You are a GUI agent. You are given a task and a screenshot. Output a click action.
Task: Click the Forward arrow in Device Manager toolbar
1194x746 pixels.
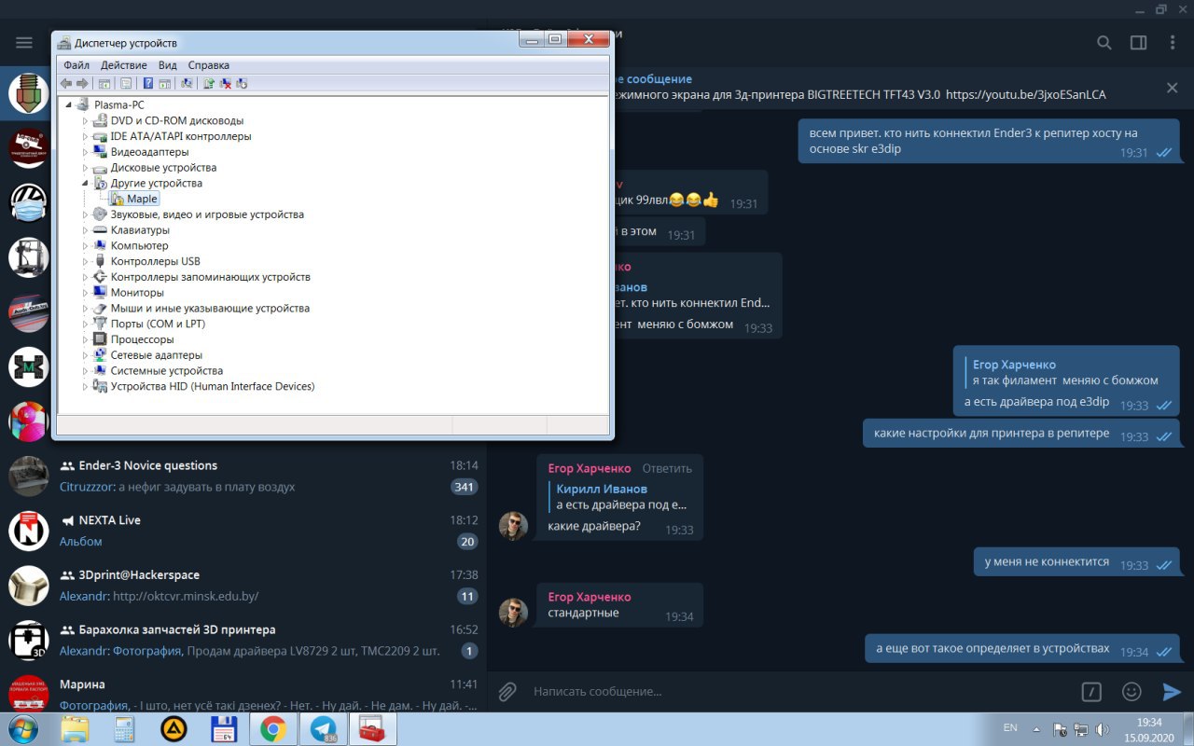[82, 83]
